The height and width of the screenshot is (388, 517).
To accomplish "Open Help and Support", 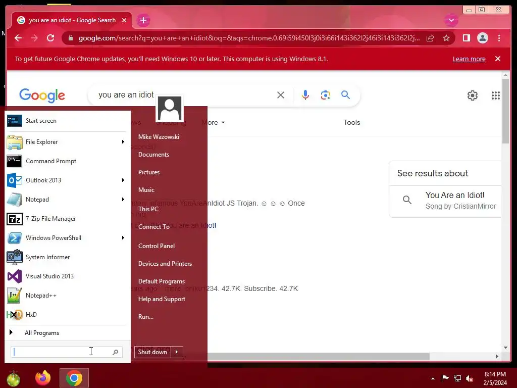I will tap(162, 299).
